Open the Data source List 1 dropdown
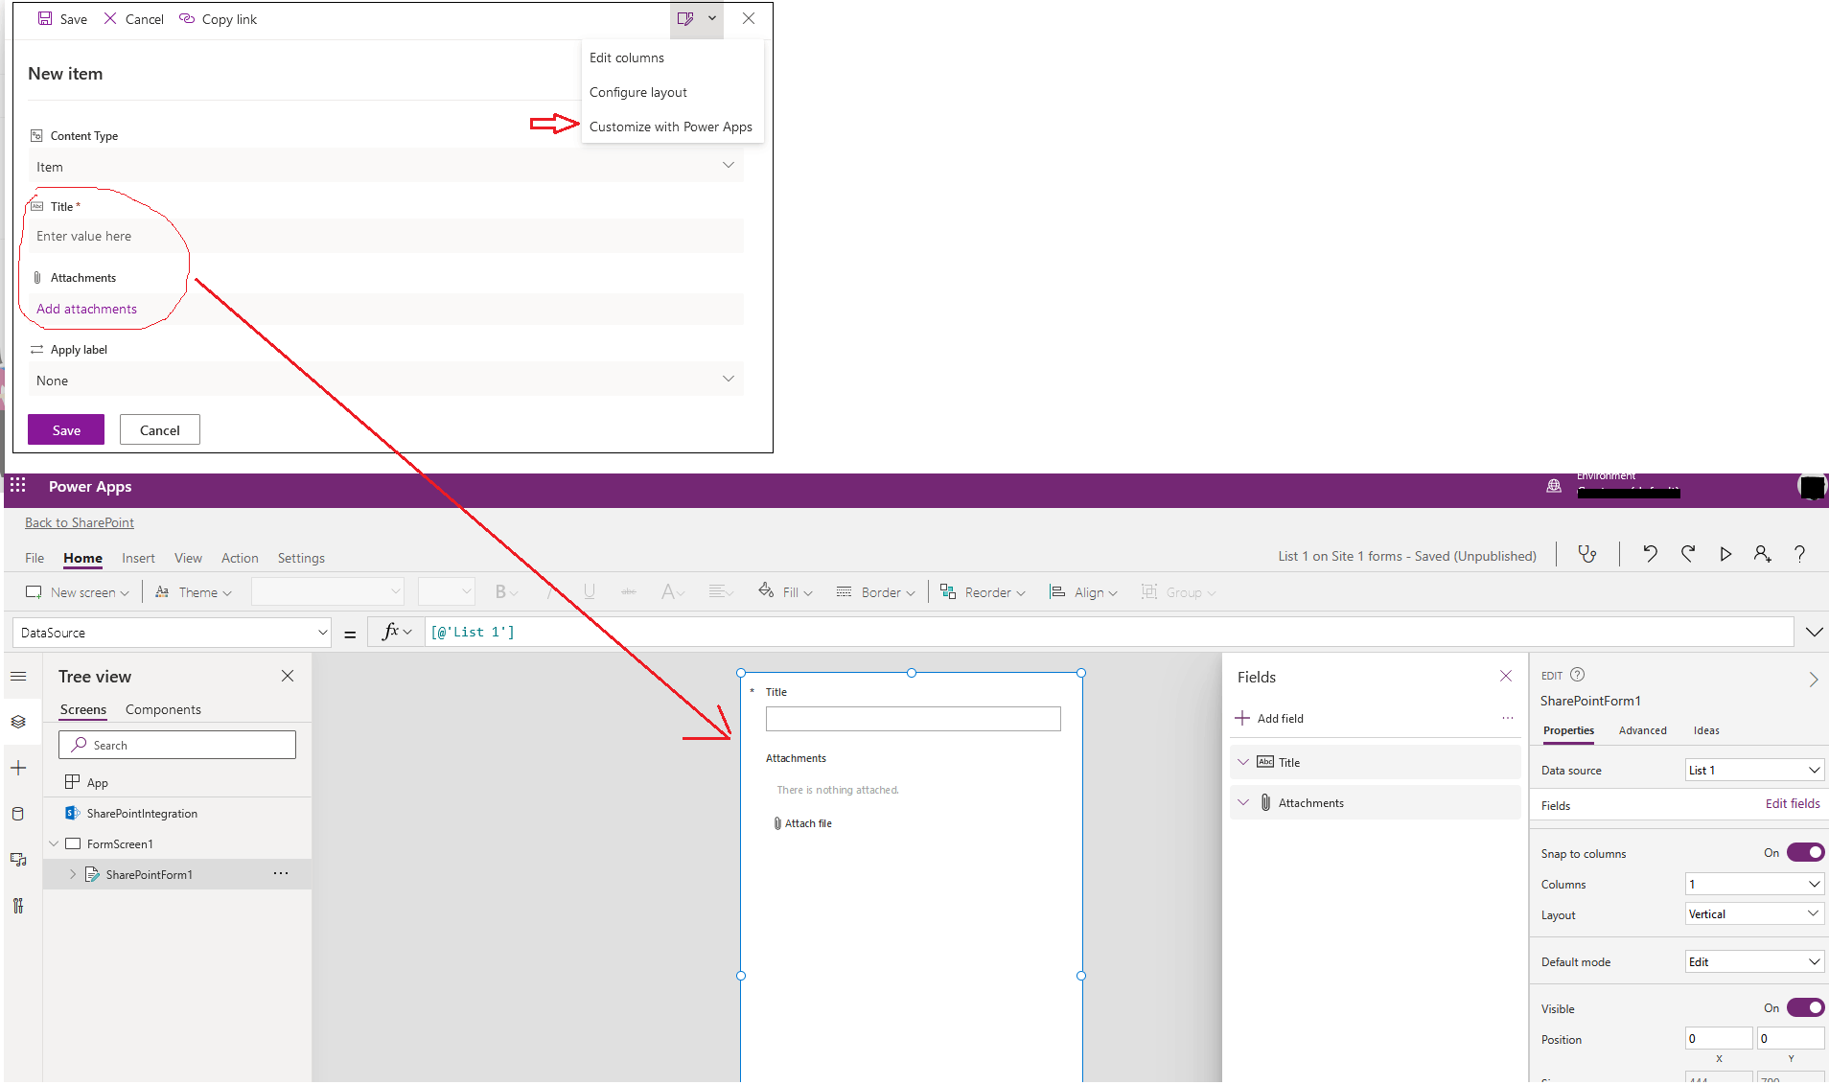The width and height of the screenshot is (1829, 1085). point(1754,770)
